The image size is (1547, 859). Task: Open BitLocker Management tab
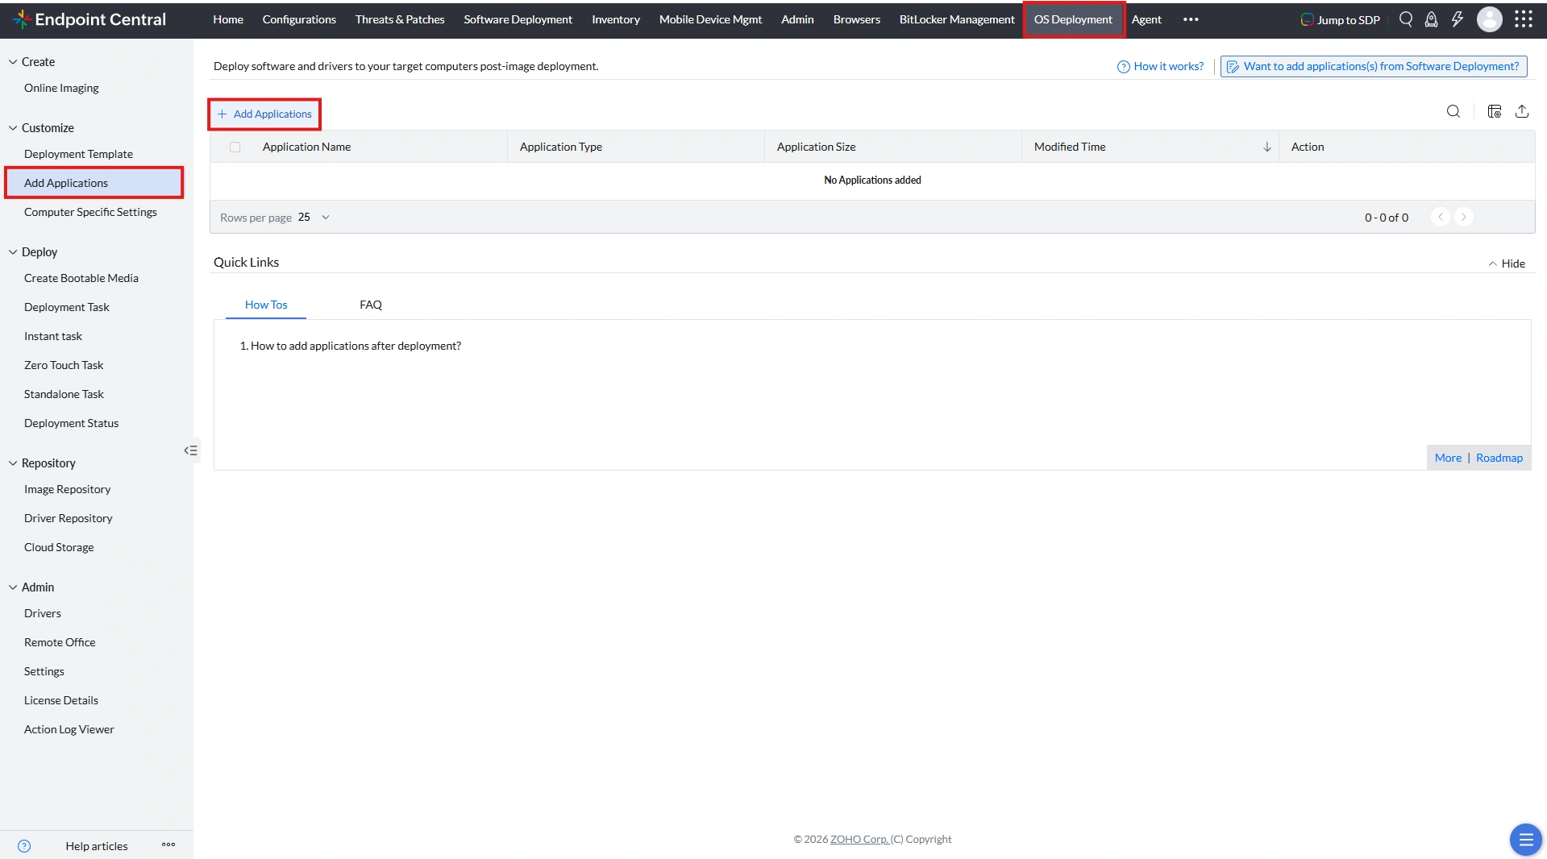pos(957,19)
